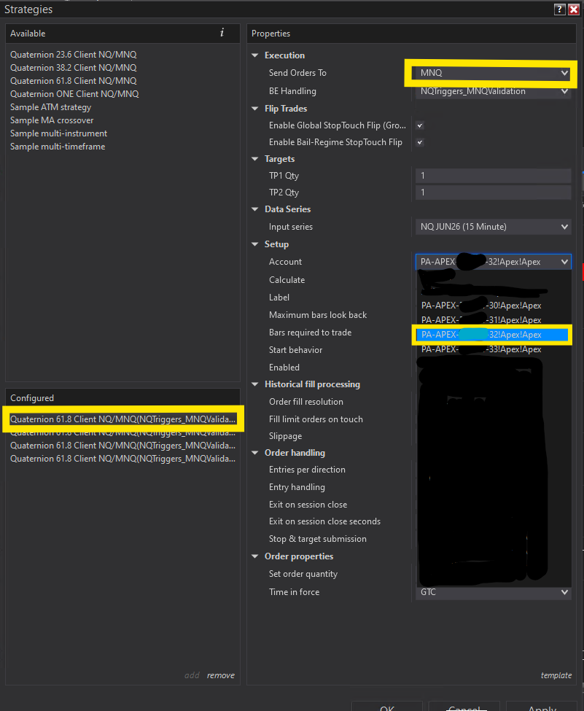This screenshot has width=584, height=711.
Task: Click the template link at the bottom right
Action: click(556, 675)
